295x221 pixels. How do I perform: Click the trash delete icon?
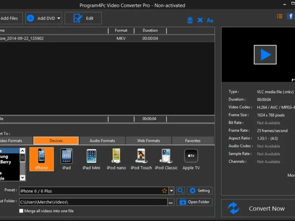(x=190, y=20)
